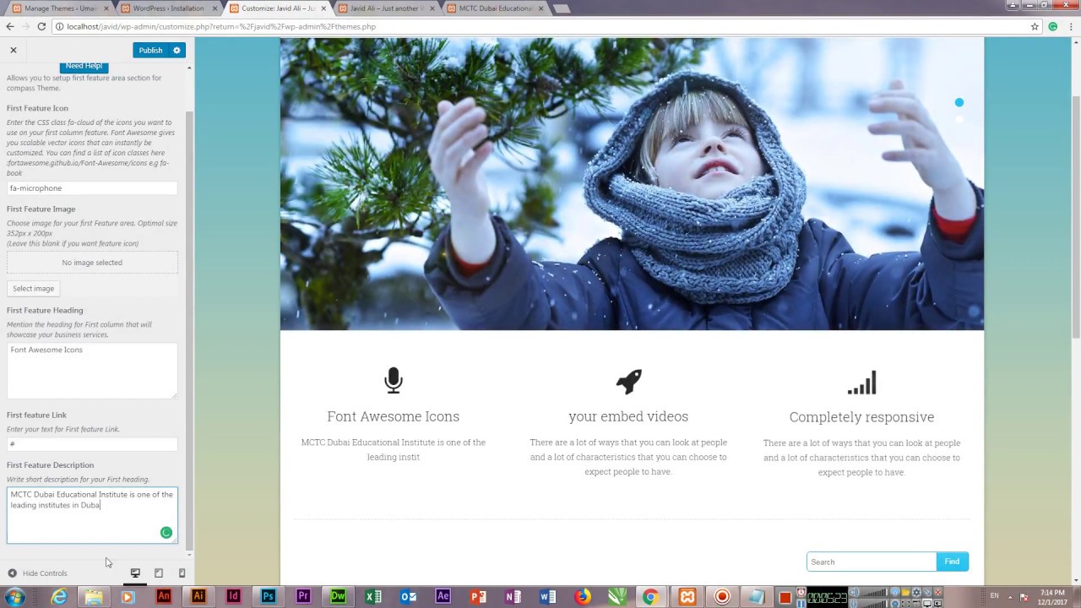The image size is (1081, 608).
Task: Click the Select image button
Action: tap(33, 289)
